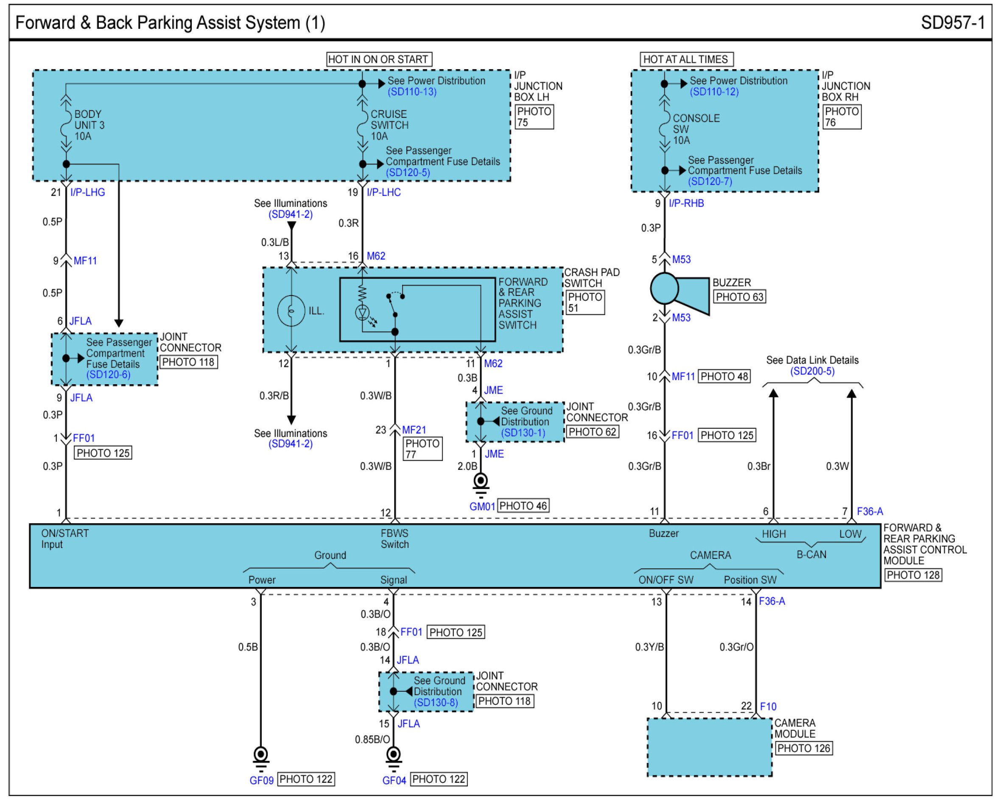996x799 pixels.
Task: Open the SD110-12 power distribution link
Action: pos(714,92)
